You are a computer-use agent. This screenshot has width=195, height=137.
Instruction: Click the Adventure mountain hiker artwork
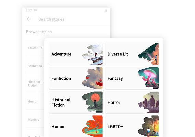click(93, 54)
